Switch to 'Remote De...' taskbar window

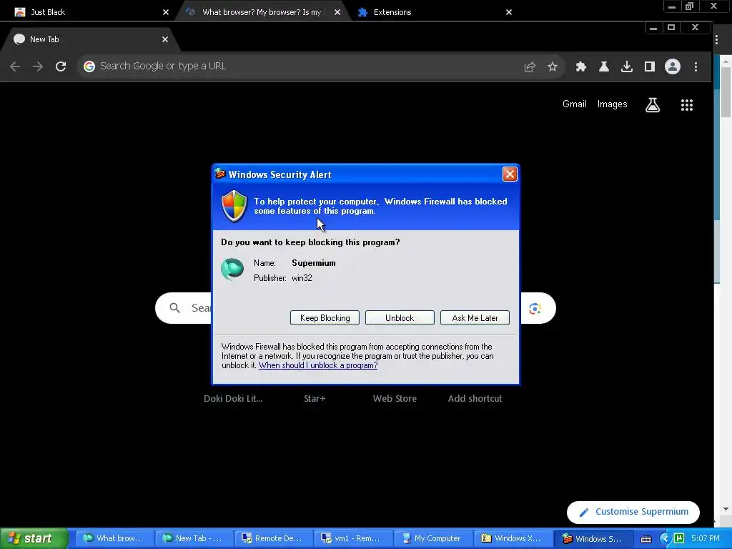pos(273,539)
